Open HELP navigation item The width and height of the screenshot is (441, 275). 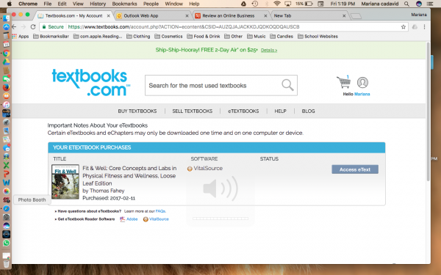281,111
